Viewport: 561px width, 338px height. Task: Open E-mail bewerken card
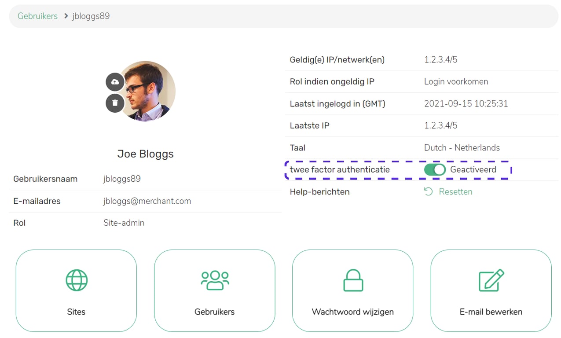pos(491,290)
